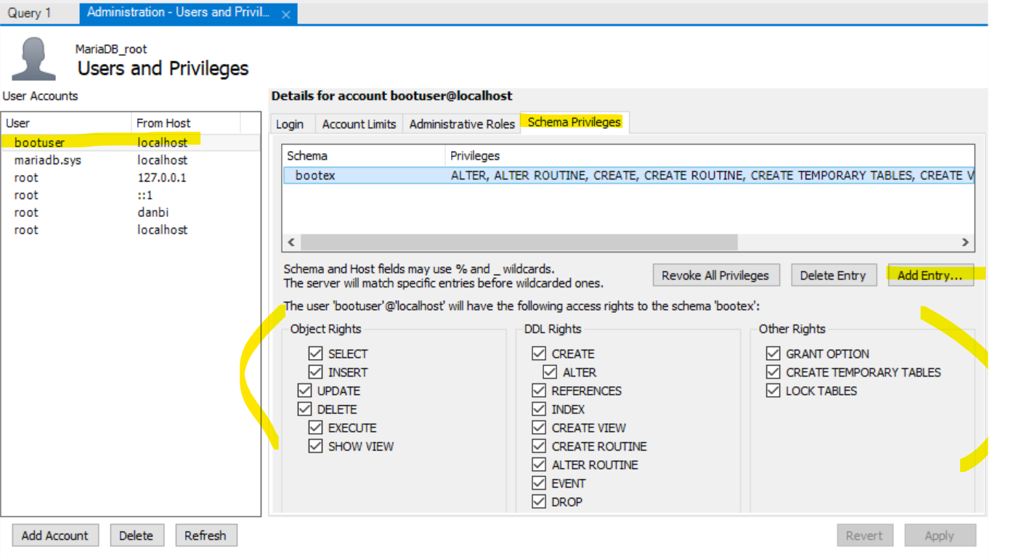This screenshot has width=1011, height=556.
Task: Switch to the Administrative Roles tab
Action: coord(462,124)
